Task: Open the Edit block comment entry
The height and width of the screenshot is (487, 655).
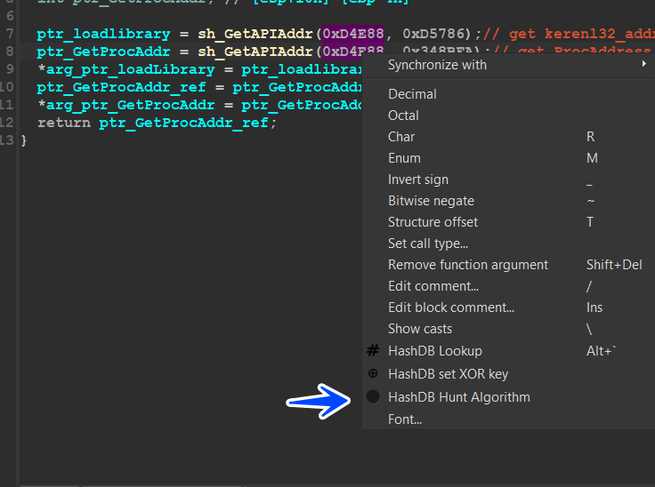Action: pyautogui.click(x=508, y=307)
